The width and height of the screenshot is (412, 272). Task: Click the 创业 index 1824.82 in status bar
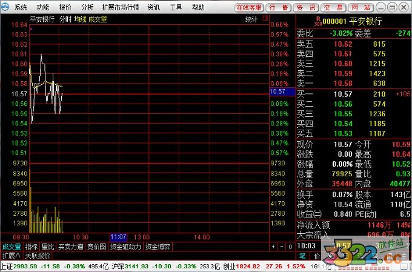click(x=248, y=267)
